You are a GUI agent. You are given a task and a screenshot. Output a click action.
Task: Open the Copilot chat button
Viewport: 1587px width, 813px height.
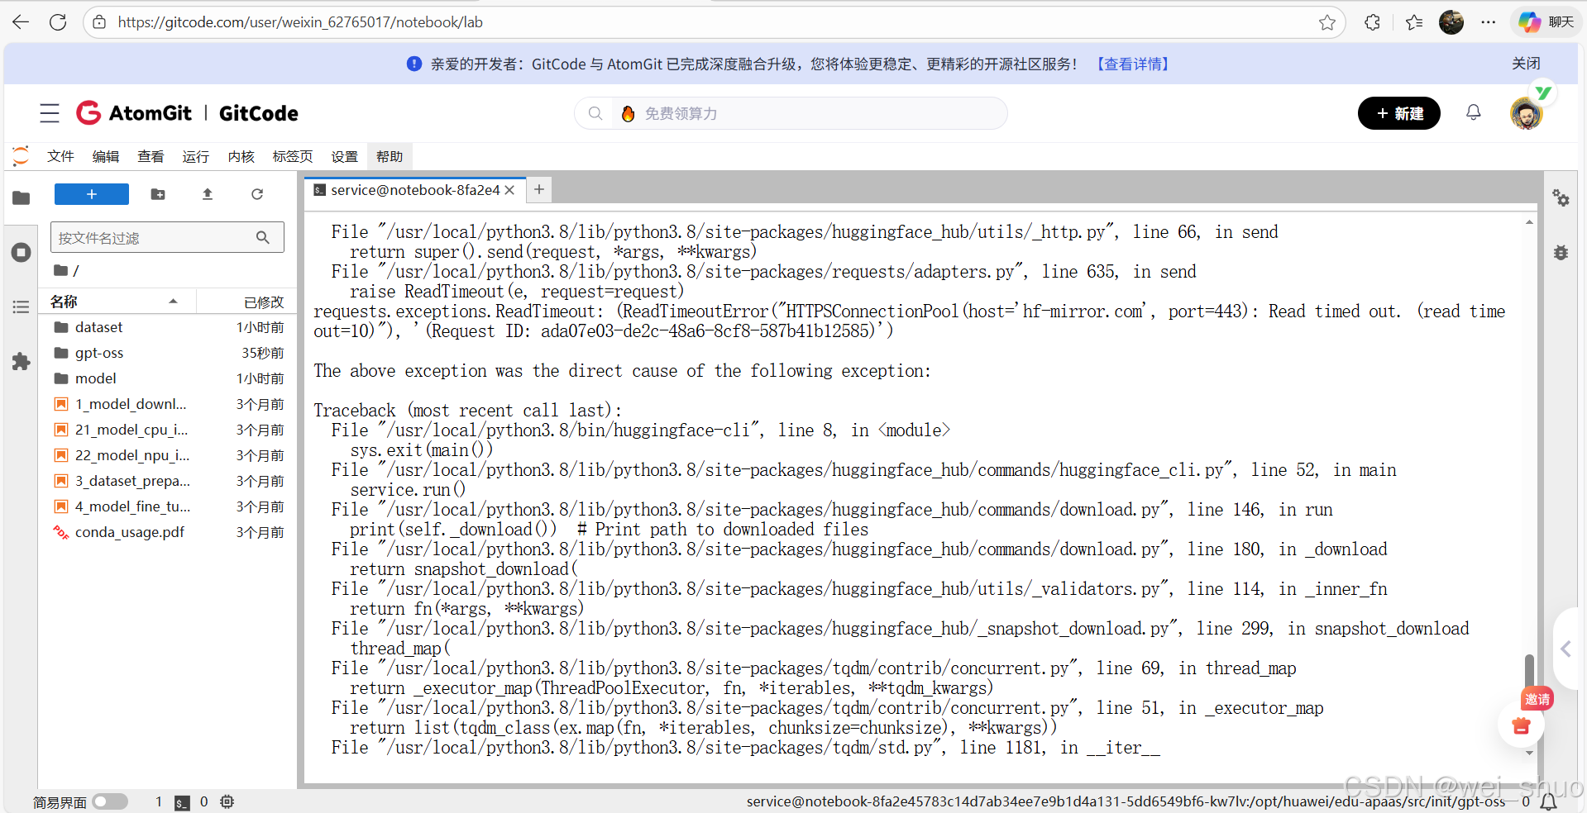click(x=1546, y=22)
